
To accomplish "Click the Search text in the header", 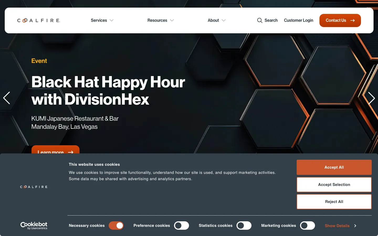I will coord(271,20).
